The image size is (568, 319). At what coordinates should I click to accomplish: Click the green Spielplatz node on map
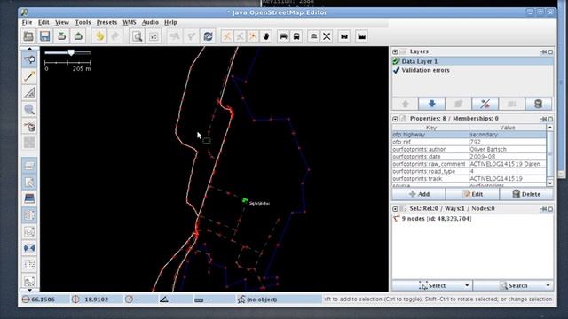(x=245, y=200)
